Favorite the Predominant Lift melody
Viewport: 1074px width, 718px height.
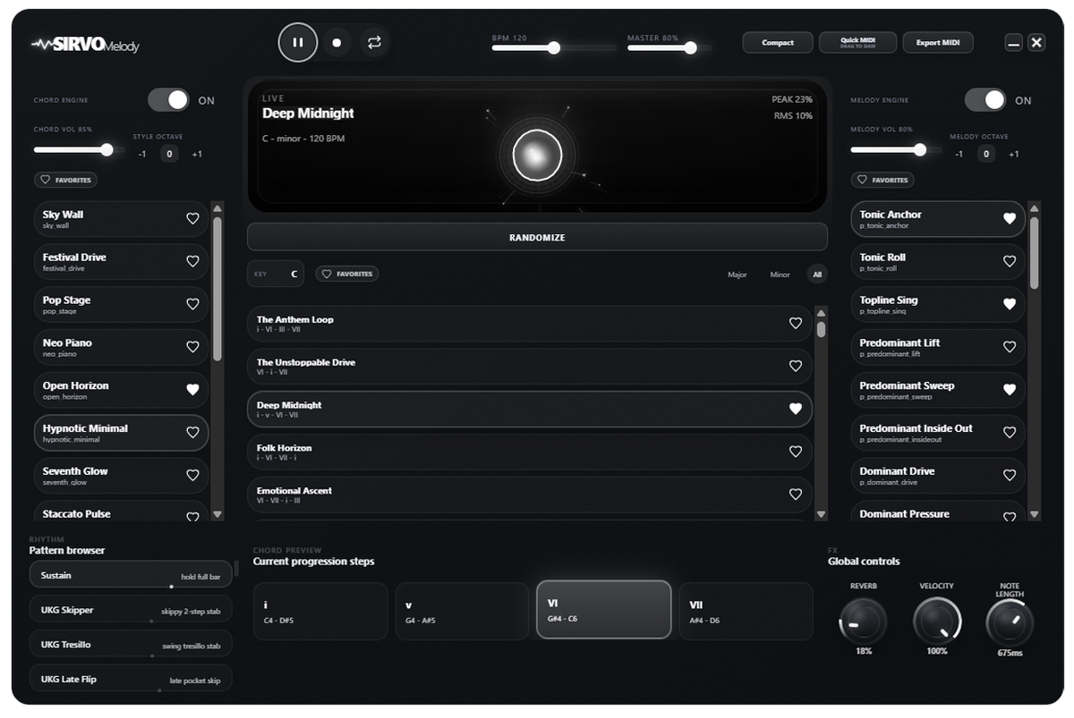(1010, 347)
